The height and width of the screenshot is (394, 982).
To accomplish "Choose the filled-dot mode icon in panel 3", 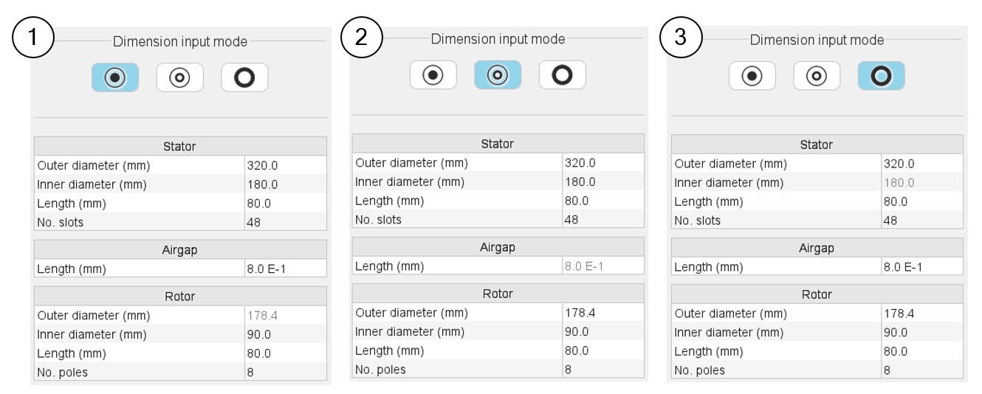I will 752,75.
